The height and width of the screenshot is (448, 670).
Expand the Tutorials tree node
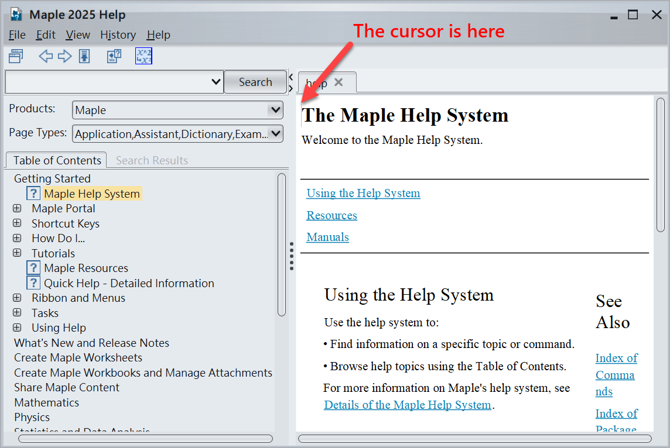pyautogui.click(x=17, y=253)
